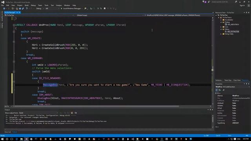Collapse the WM_COMMAND case block
This screenshot has width=251, height=141.
tap(14, 61)
